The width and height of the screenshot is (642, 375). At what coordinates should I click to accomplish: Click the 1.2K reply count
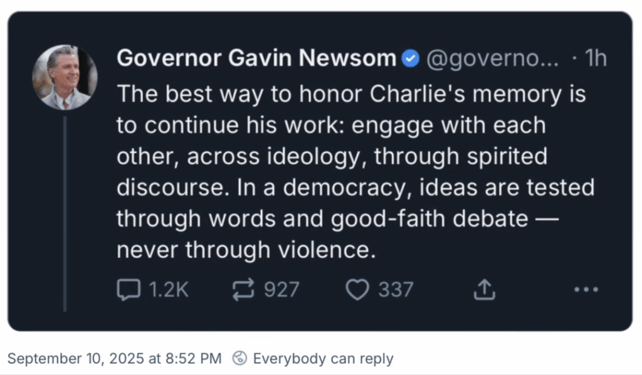168,289
